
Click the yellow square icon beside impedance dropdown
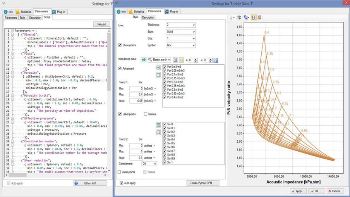coord(181,60)
